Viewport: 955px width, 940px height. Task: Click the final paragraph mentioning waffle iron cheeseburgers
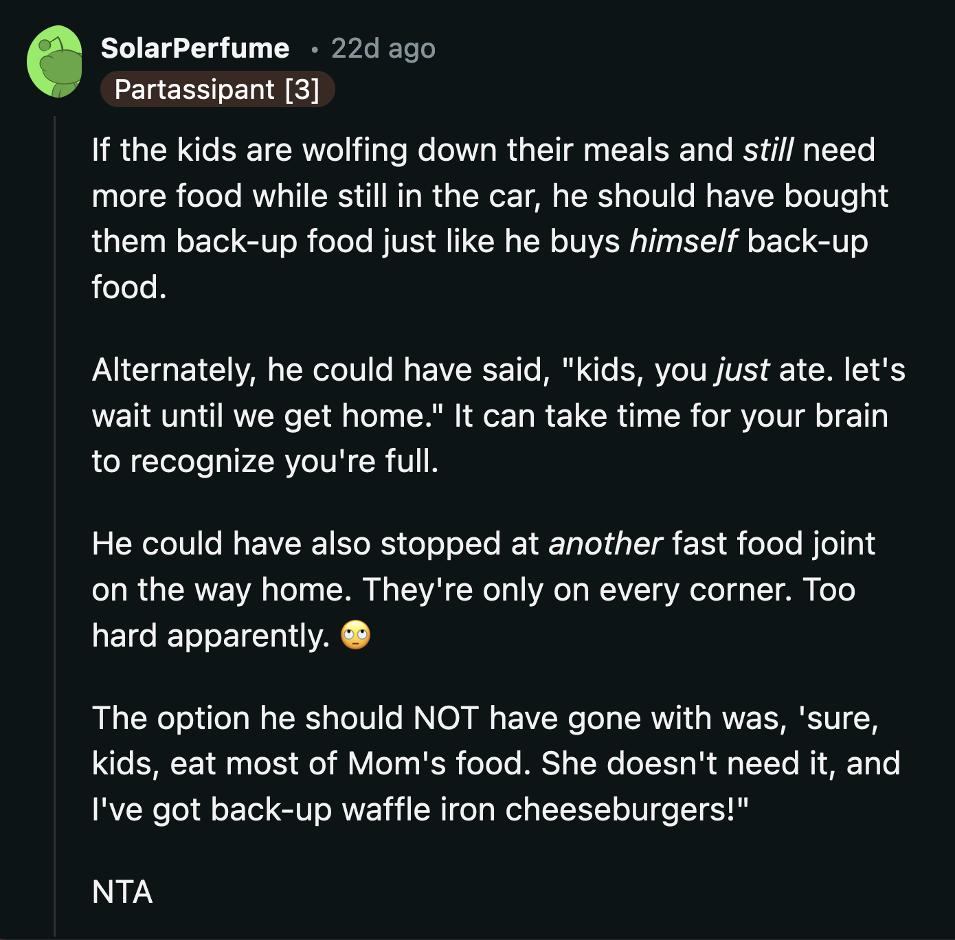[481, 763]
